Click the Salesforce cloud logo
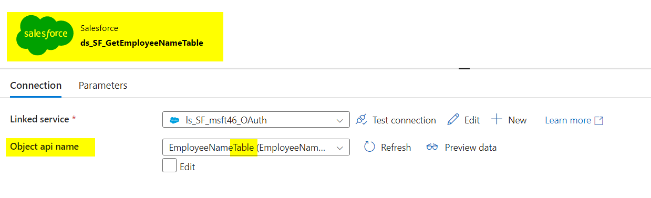The width and height of the screenshot is (651, 198). click(43, 35)
